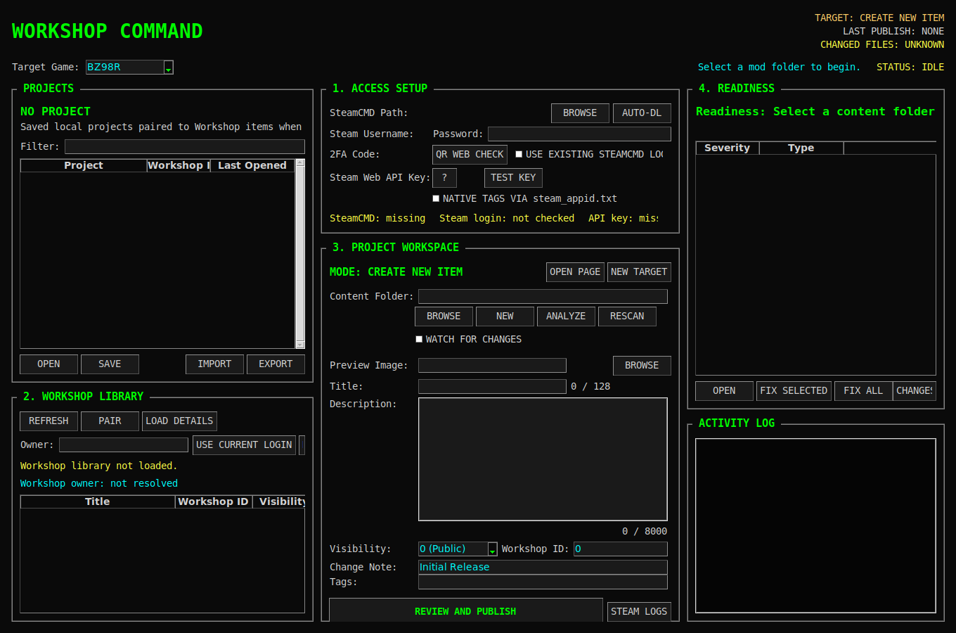Click 'SteamCMD: missing' status text

[377, 218]
